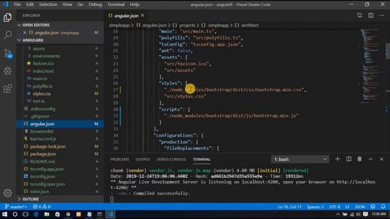Open File Explorer from the taskbar
Viewport: 390px width, 219px height.
tap(46, 214)
